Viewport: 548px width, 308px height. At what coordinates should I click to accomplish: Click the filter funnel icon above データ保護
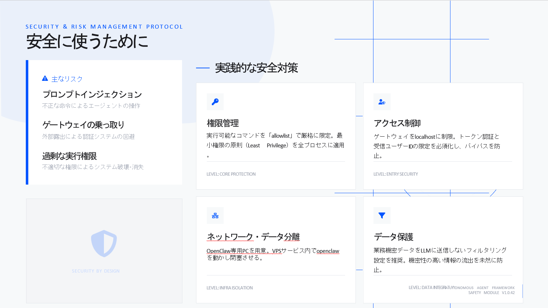(x=382, y=216)
